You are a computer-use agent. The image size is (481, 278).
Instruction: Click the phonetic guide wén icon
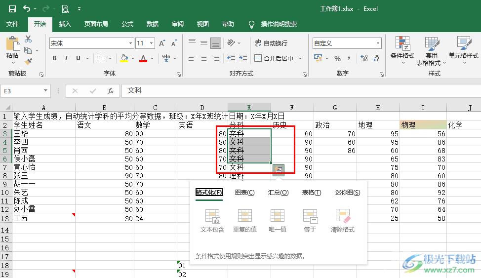tap(166, 58)
